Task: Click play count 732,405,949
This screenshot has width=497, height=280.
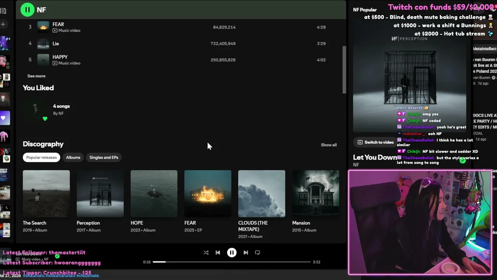Action: 223,44
